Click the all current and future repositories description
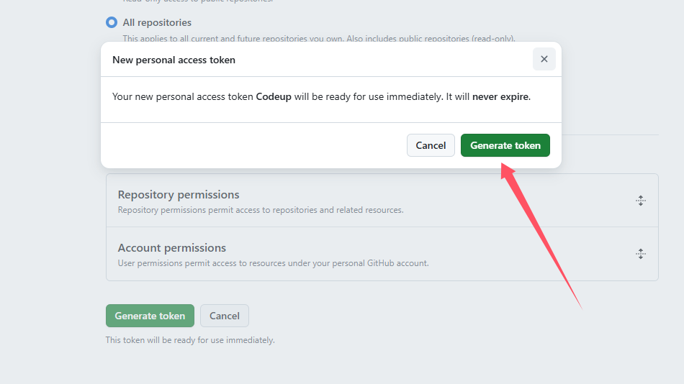Image resolution: width=684 pixels, height=384 pixels. [x=319, y=38]
